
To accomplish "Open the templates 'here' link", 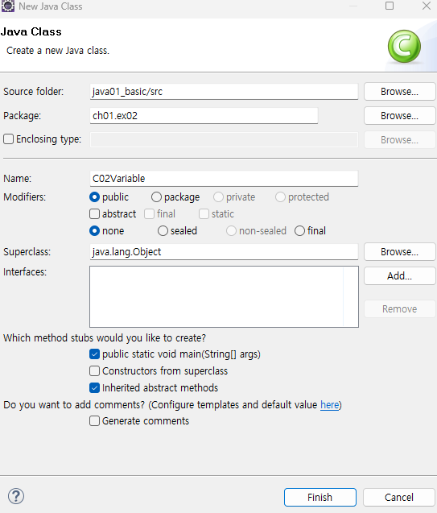I will tap(329, 405).
